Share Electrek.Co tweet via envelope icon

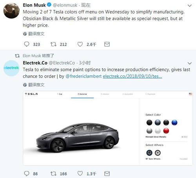pyautogui.click(x=107, y=174)
